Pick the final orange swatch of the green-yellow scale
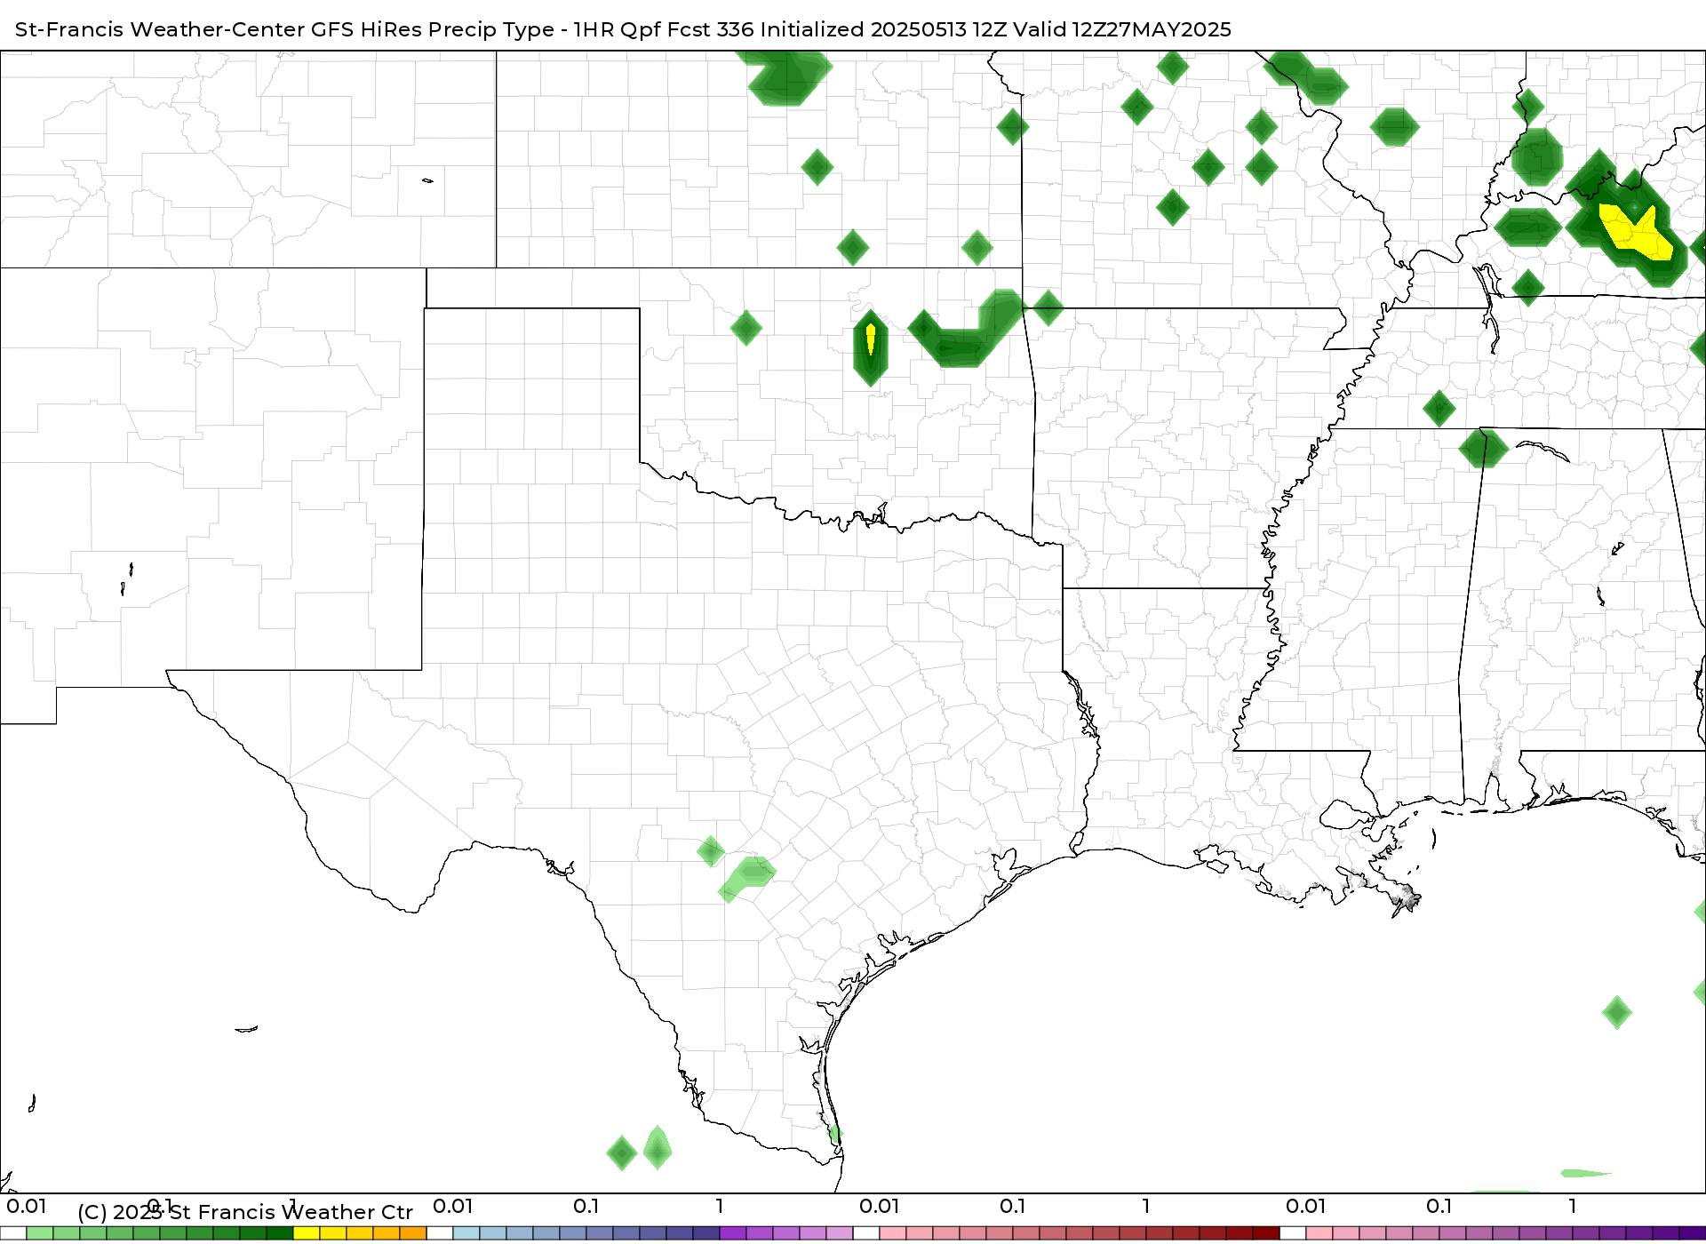The height and width of the screenshot is (1244, 1706). 413,1233
